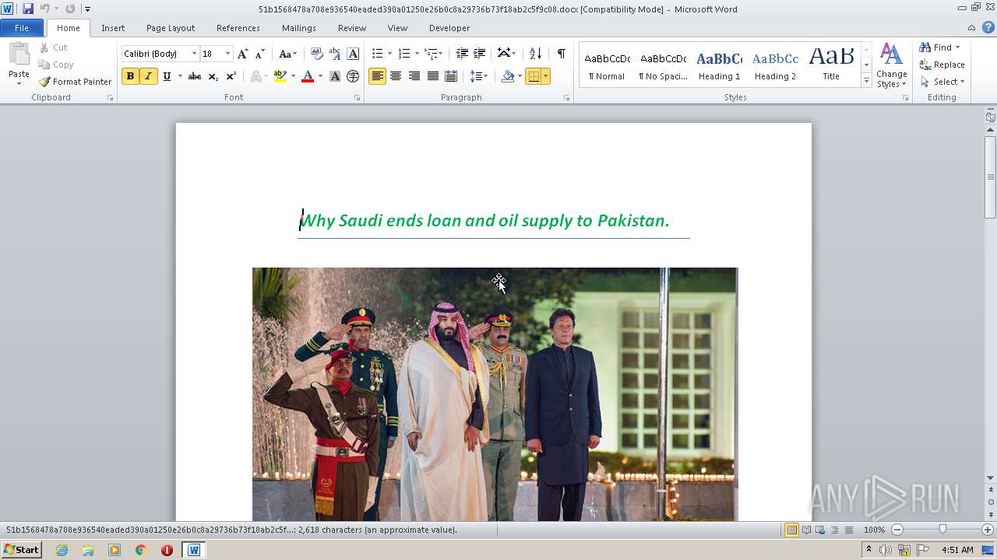Click the Change Styles icon

pyautogui.click(x=891, y=65)
